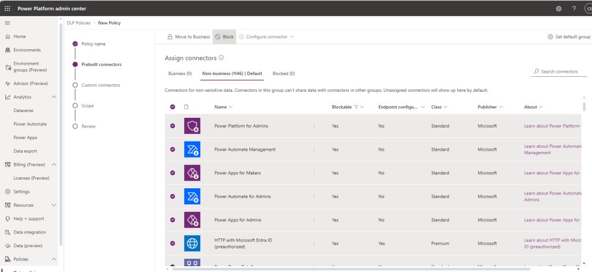
Task: Open the more options dots for Power Automate Management
Action: pyautogui.click(x=314, y=150)
